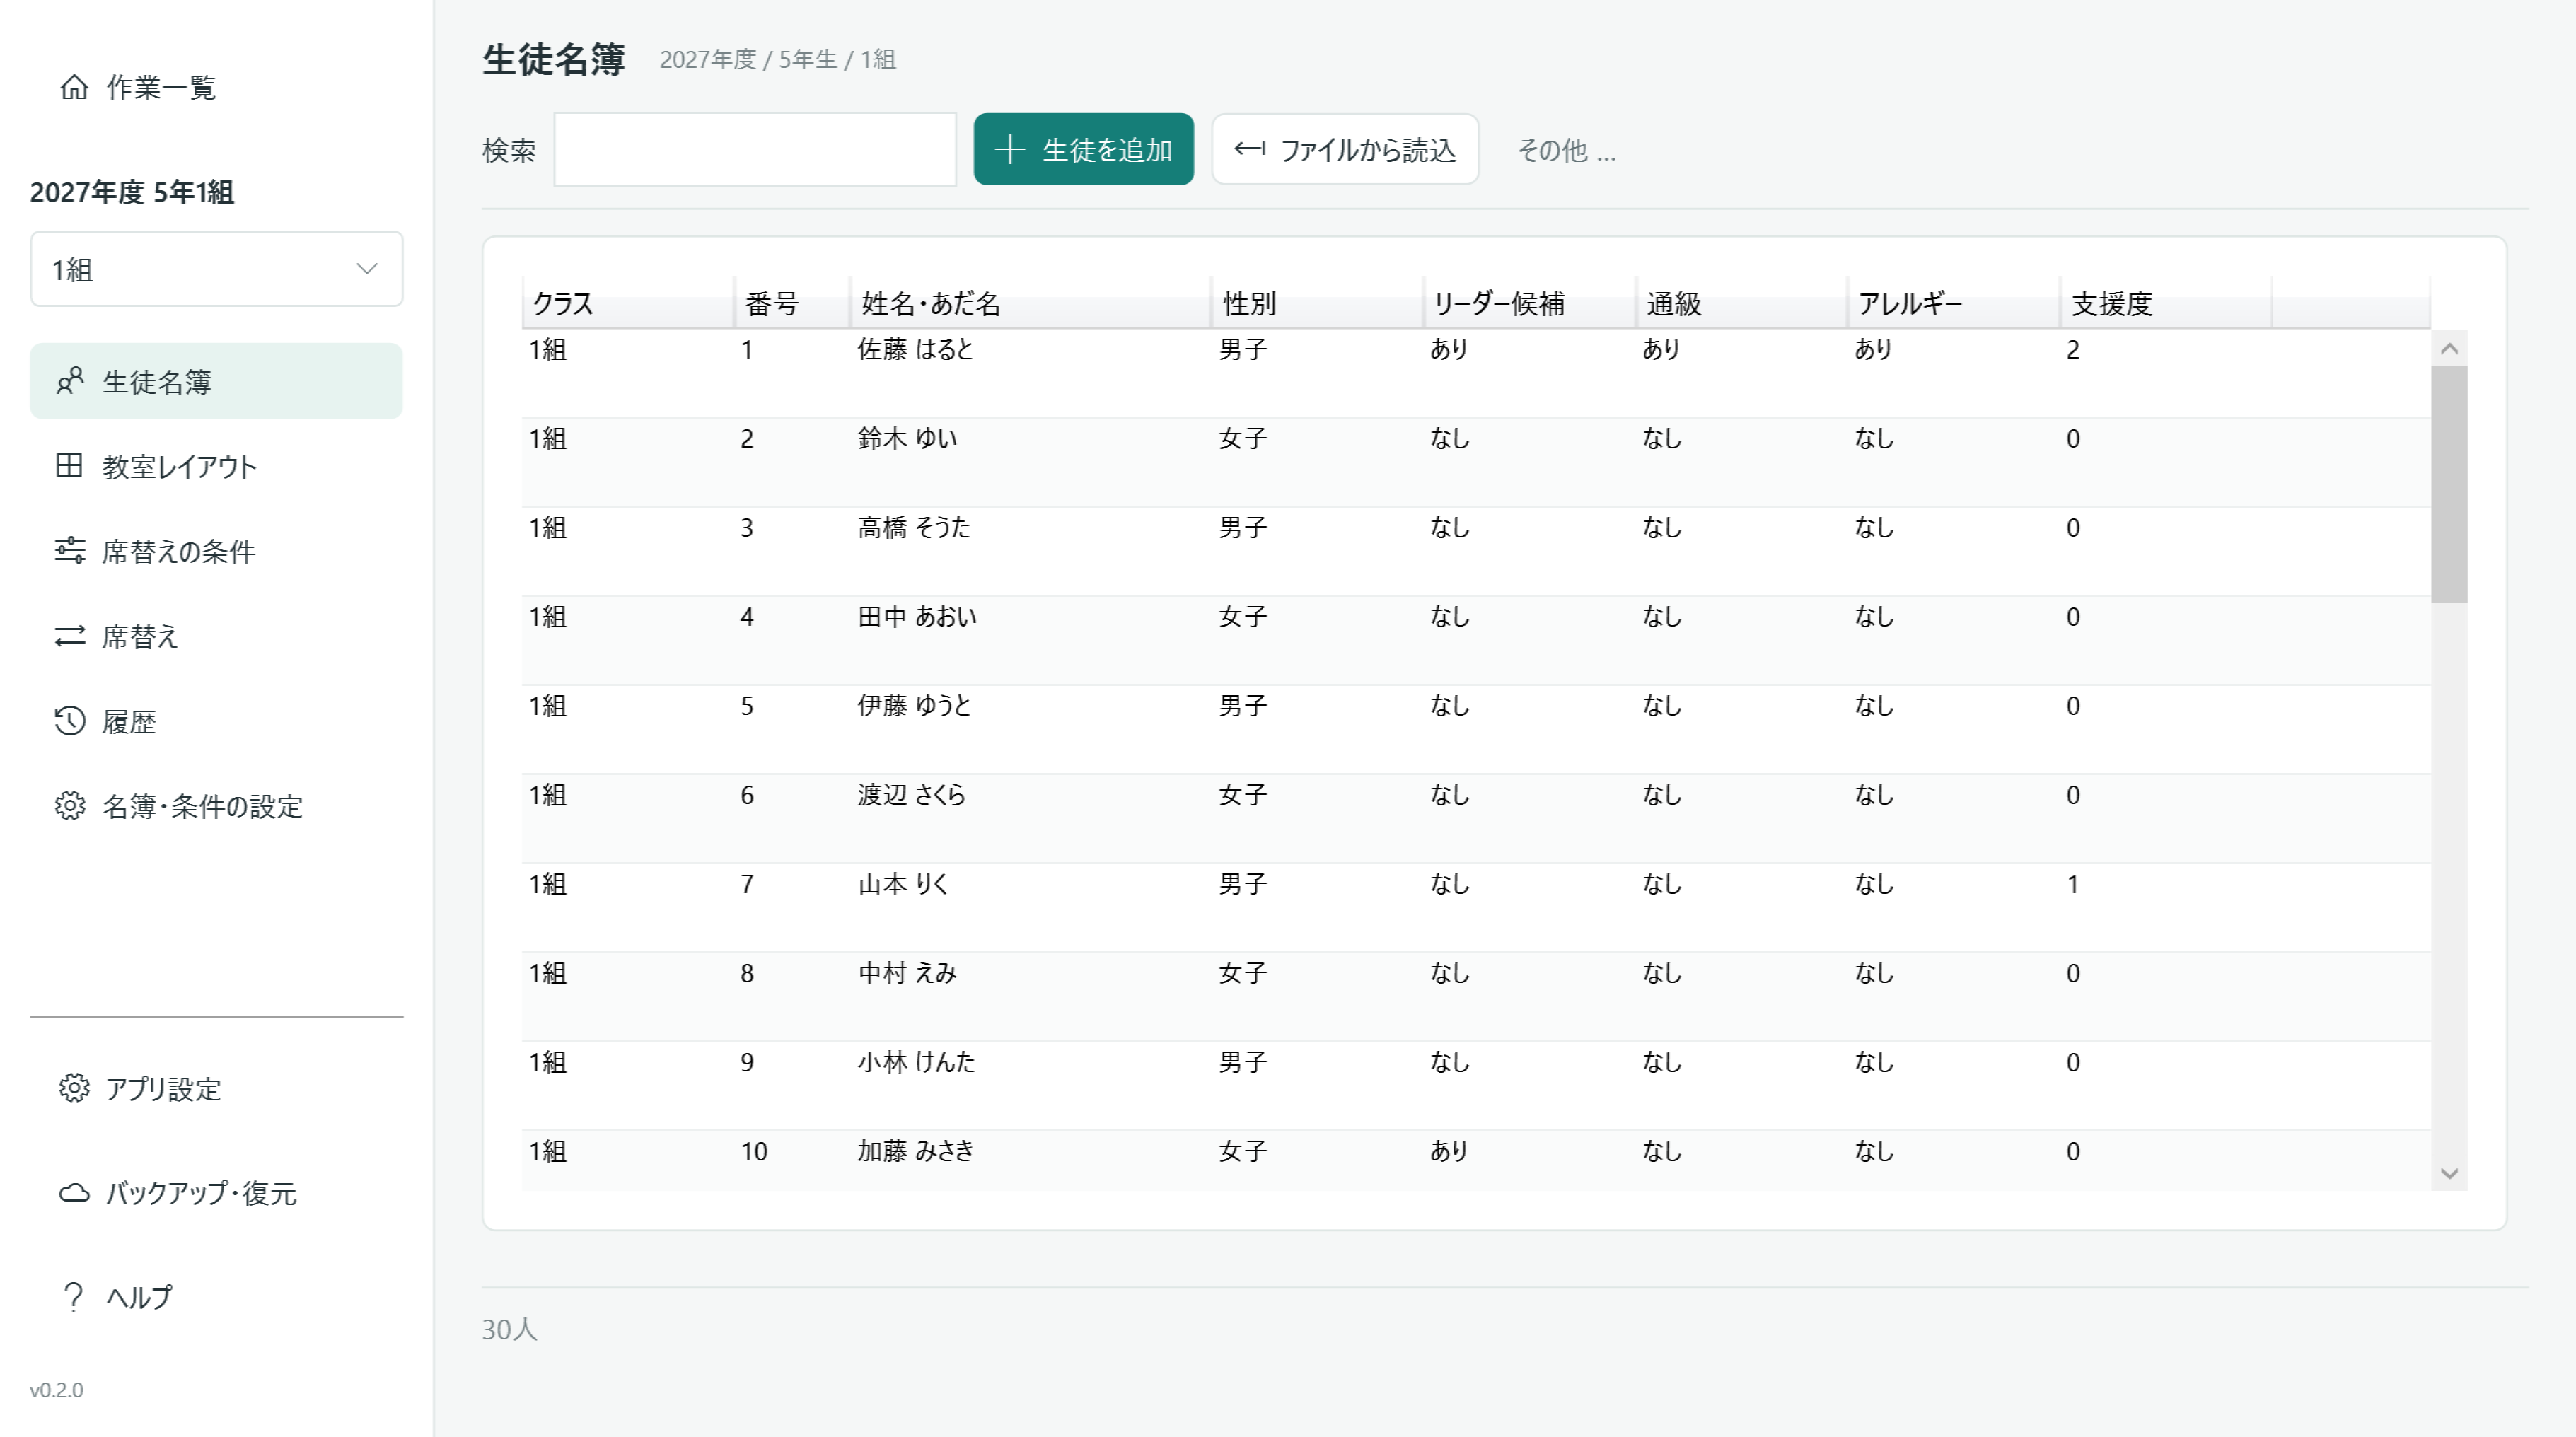Click the gear icon for 名簿・条件の設定
Viewport: 2576px width, 1437px height.
coord(70,806)
